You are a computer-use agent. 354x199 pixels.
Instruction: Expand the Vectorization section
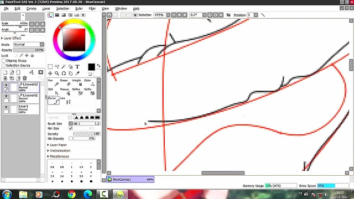(59, 150)
